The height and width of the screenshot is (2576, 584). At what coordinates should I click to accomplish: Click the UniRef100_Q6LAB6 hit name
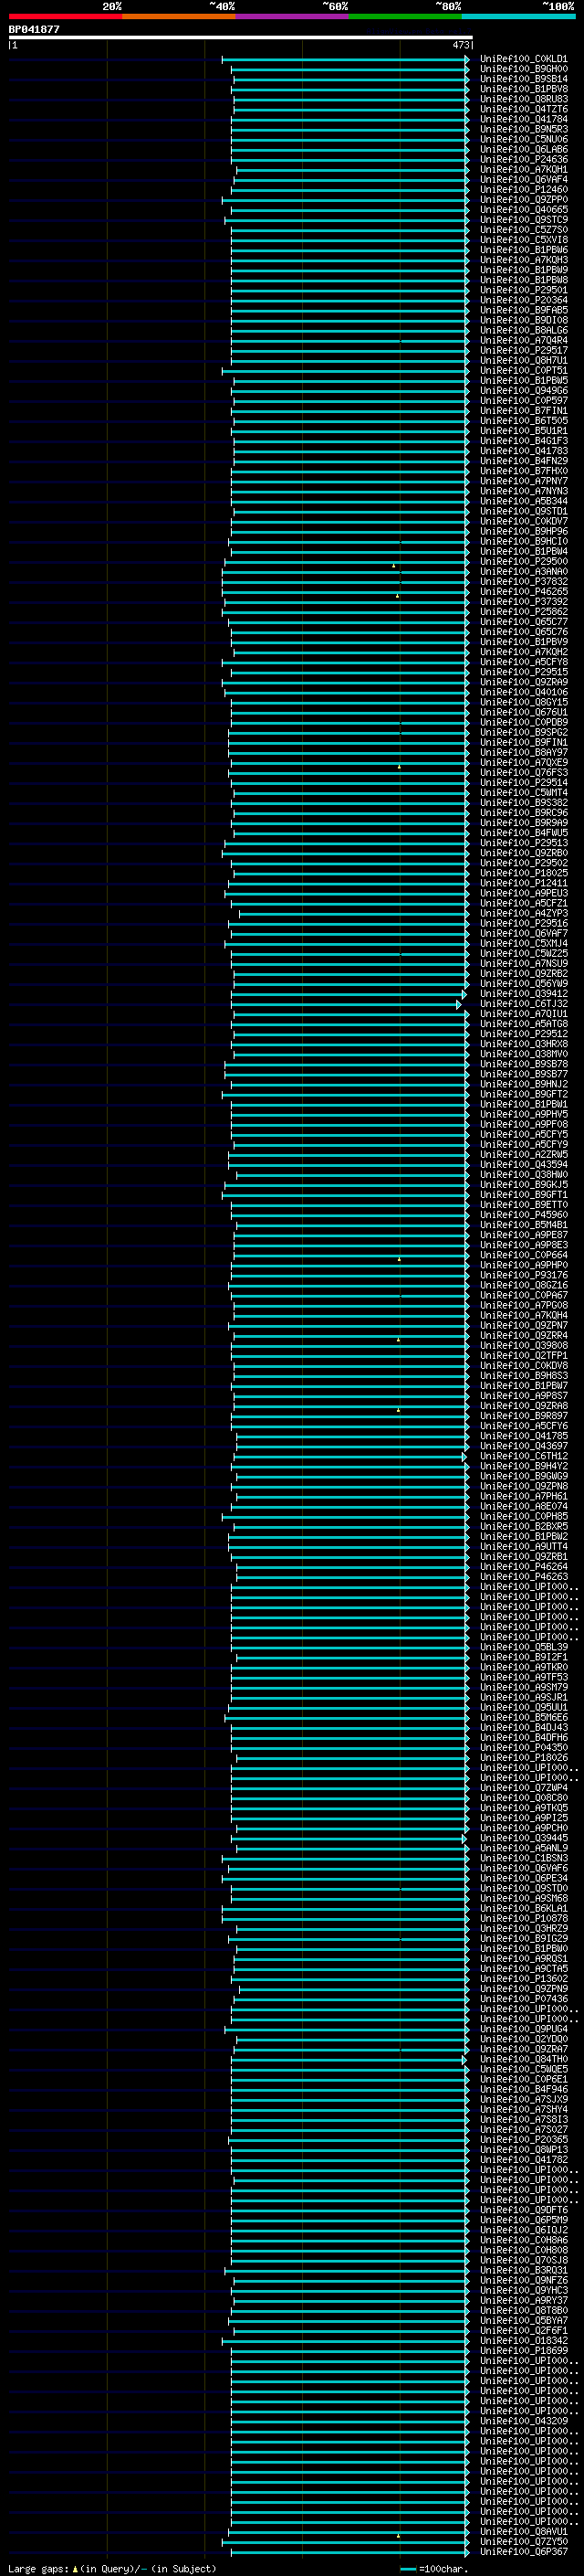click(524, 150)
